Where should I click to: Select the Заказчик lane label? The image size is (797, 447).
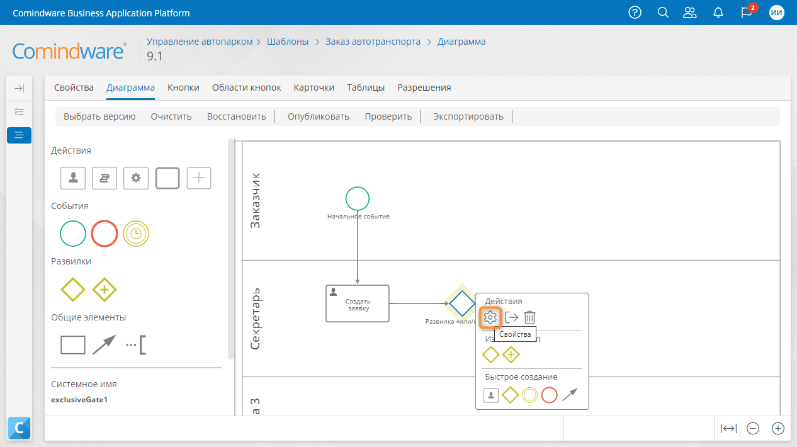255,200
